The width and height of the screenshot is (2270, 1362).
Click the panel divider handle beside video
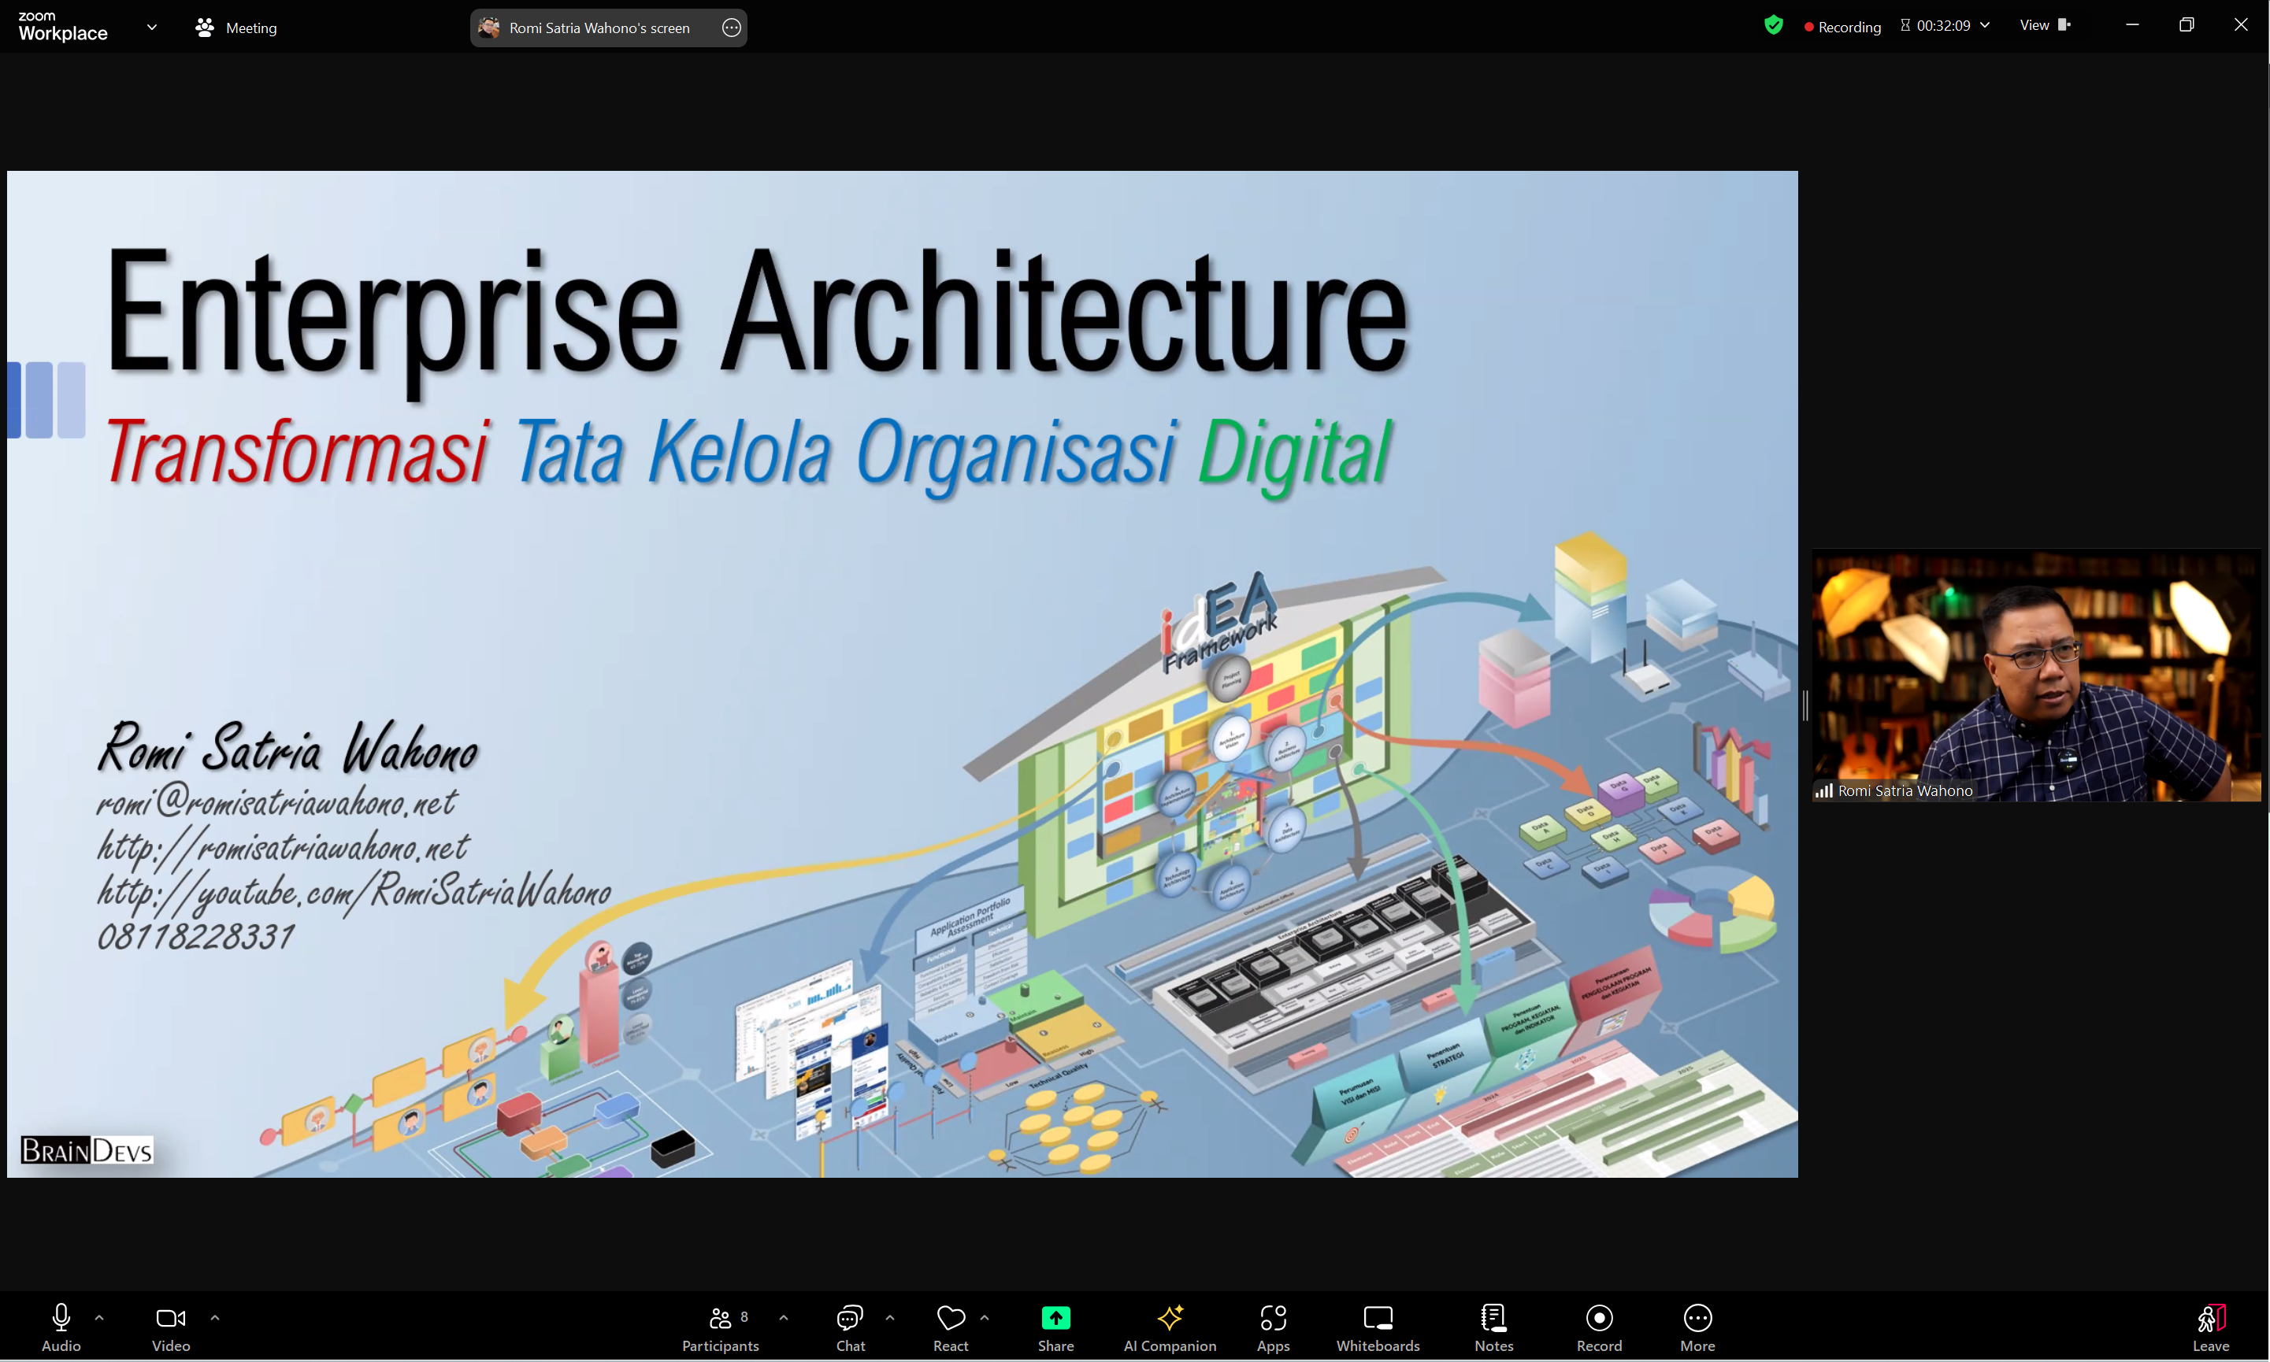[1805, 705]
